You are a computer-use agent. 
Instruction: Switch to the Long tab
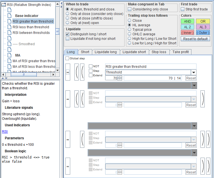pos(71,52)
